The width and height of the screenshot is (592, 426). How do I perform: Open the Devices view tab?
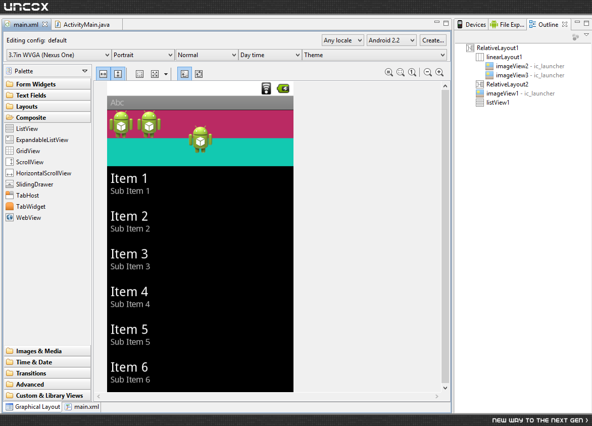point(472,25)
